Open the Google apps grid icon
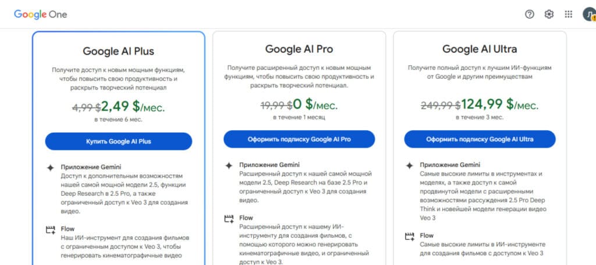 click(568, 15)
